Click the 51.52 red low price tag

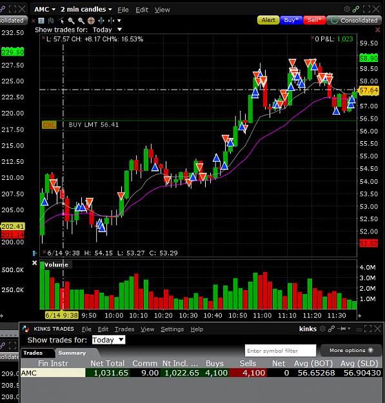369,243
